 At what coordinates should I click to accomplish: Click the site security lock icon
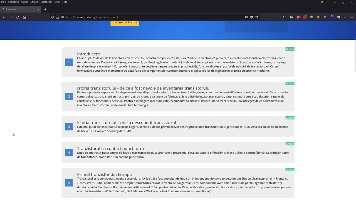tap(58, 17)
